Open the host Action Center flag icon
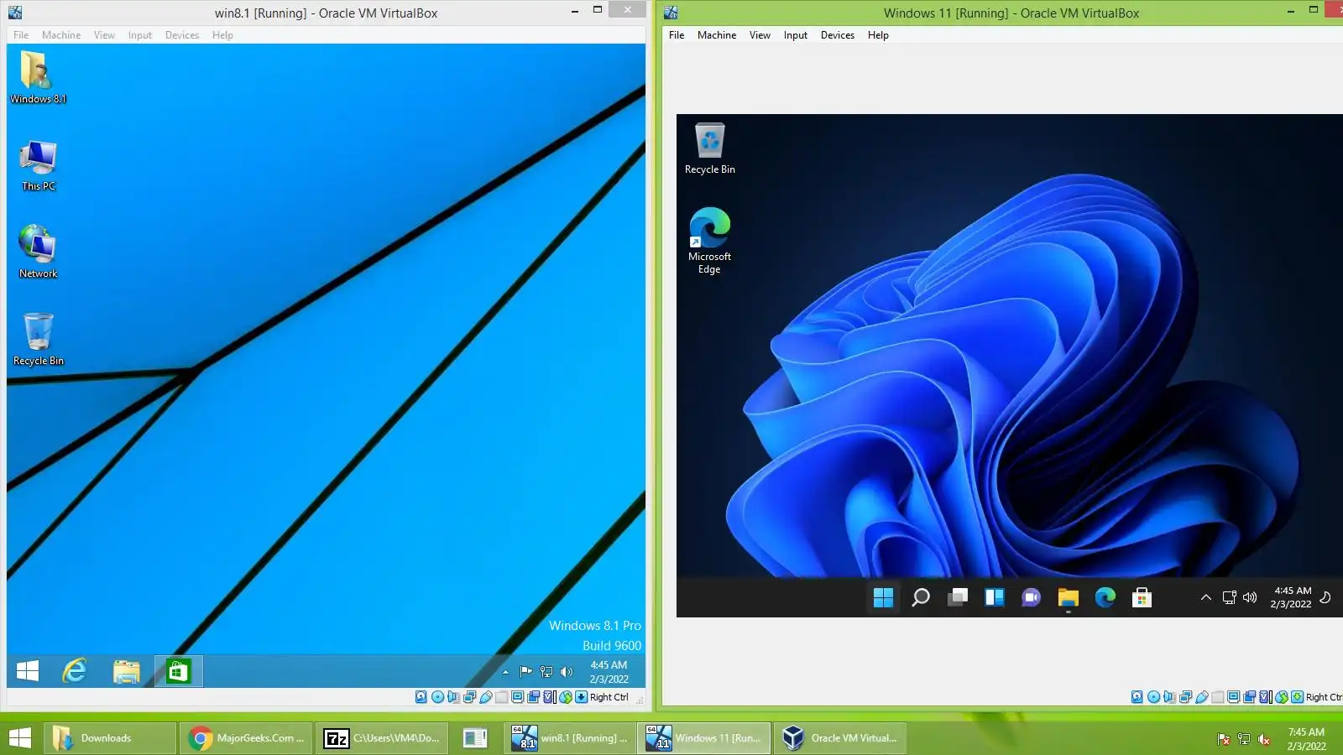The width and height of the screenshot is (1343, 755). tap(1224, 739)
